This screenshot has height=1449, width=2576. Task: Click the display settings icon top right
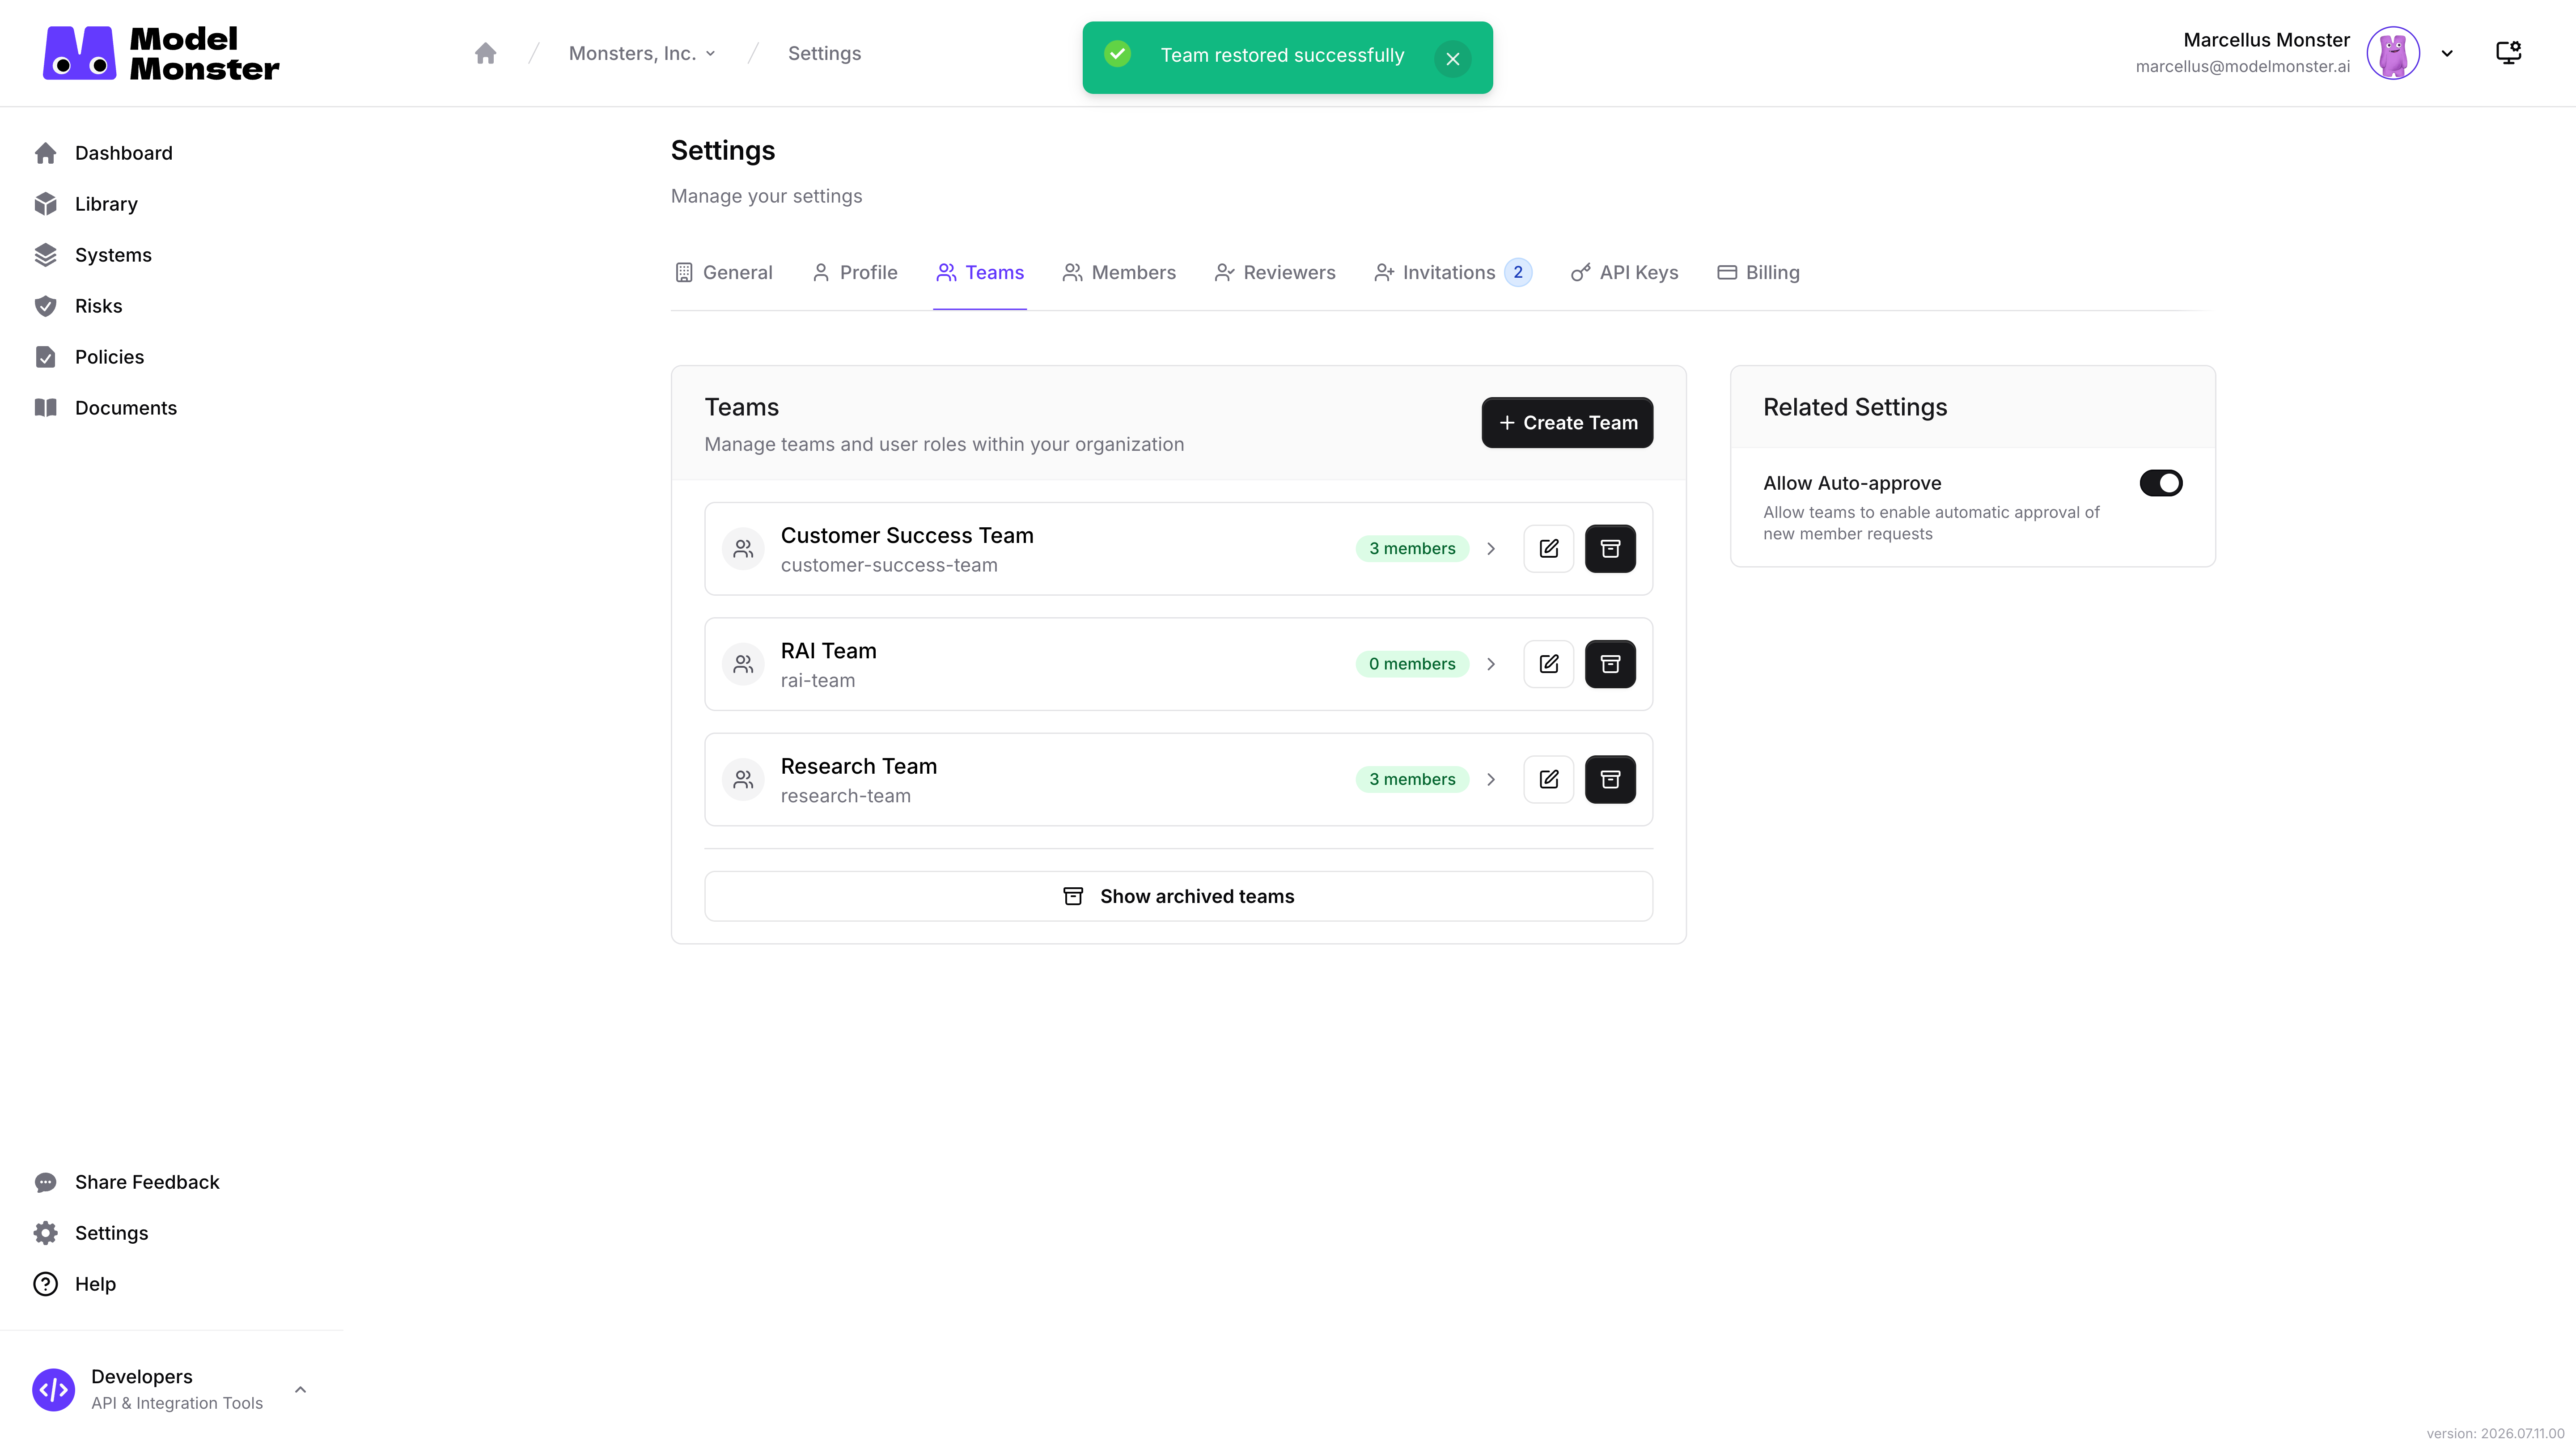2508,53
